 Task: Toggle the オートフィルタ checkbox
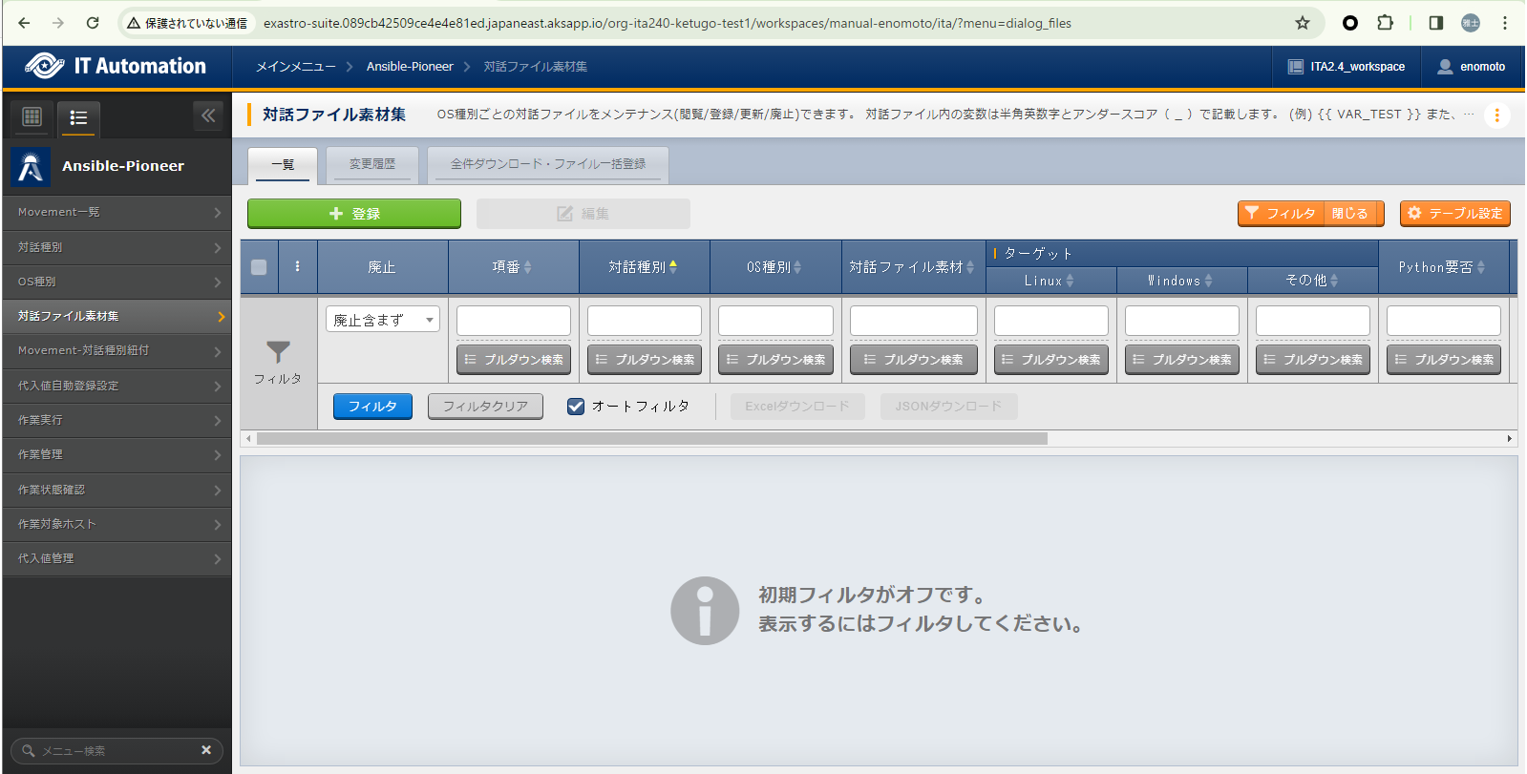tap(576, 407)
